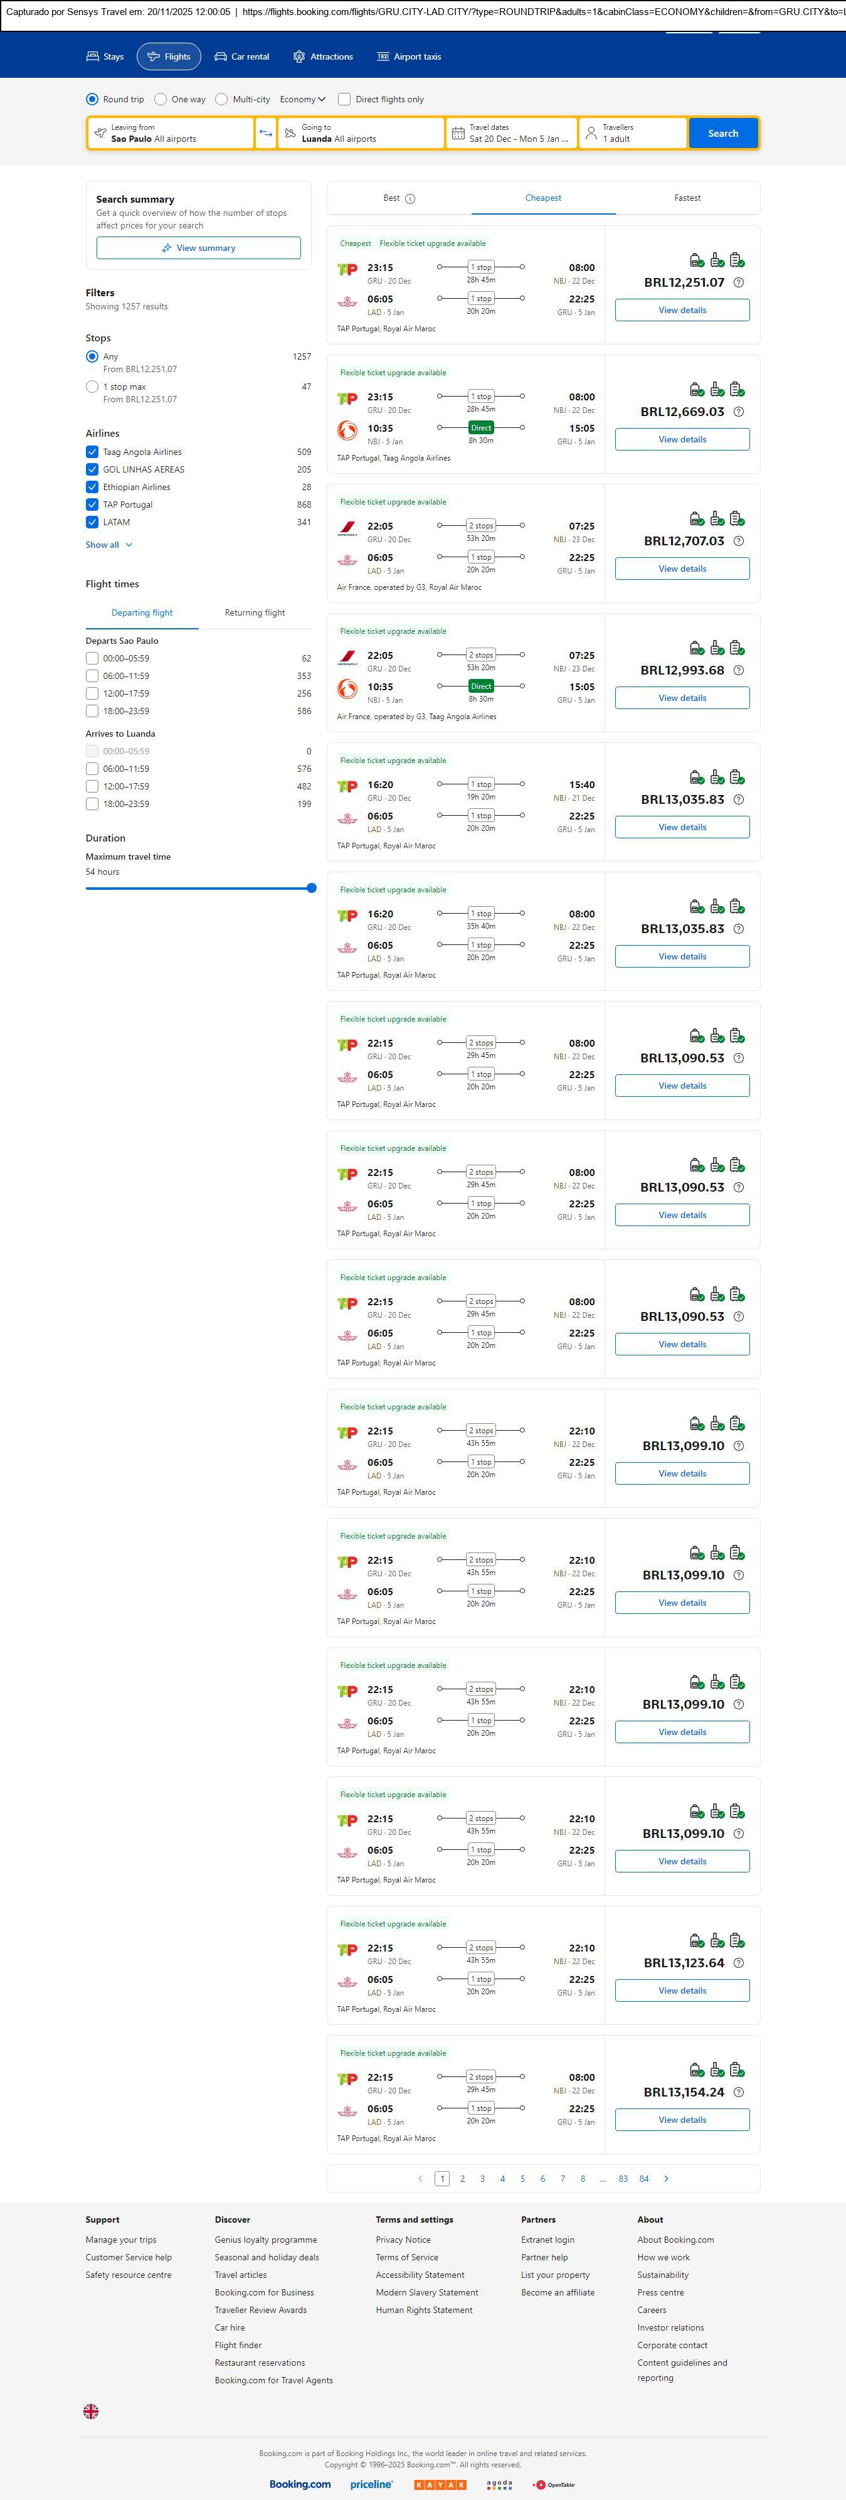Viewport: 846px width, 2500px height.
Task: Click the price help icon beside BRL12,251.07
Action: [x=738, y=282]
